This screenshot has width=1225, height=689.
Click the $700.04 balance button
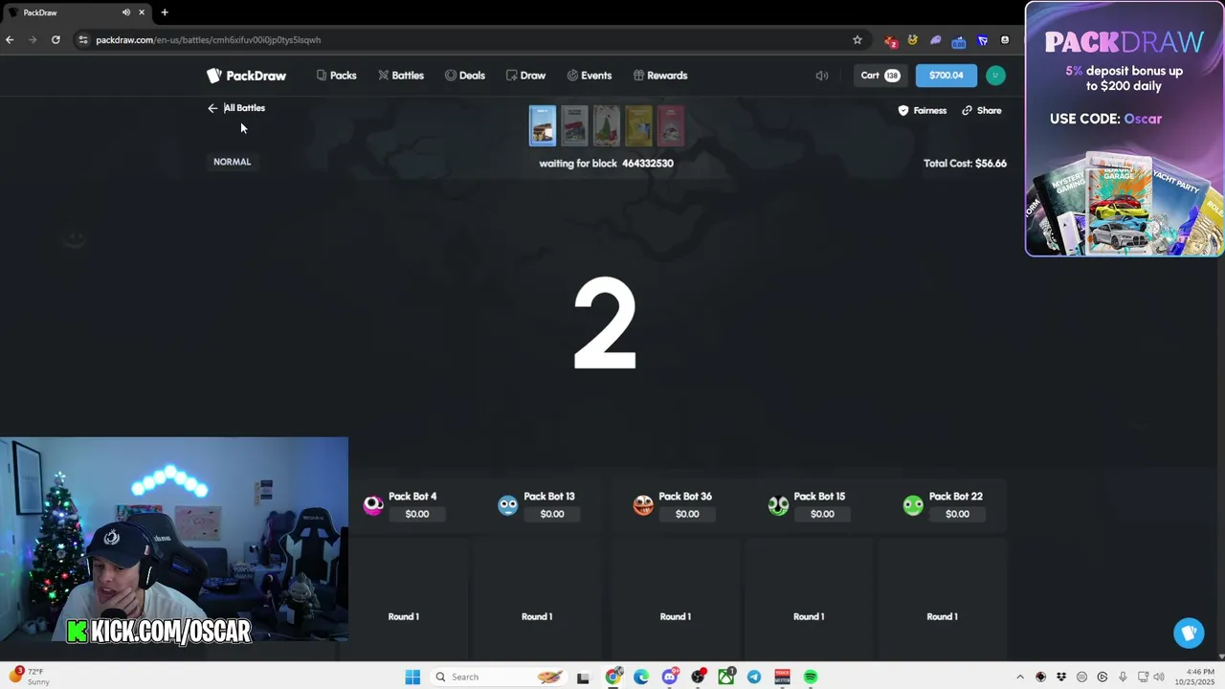[x=946, y=76]
